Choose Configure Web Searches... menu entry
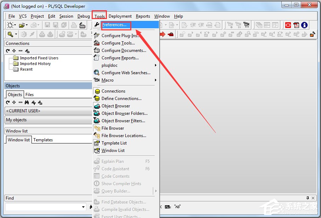Viewport: 321px width, 218px height. click(x=126, y=73)
